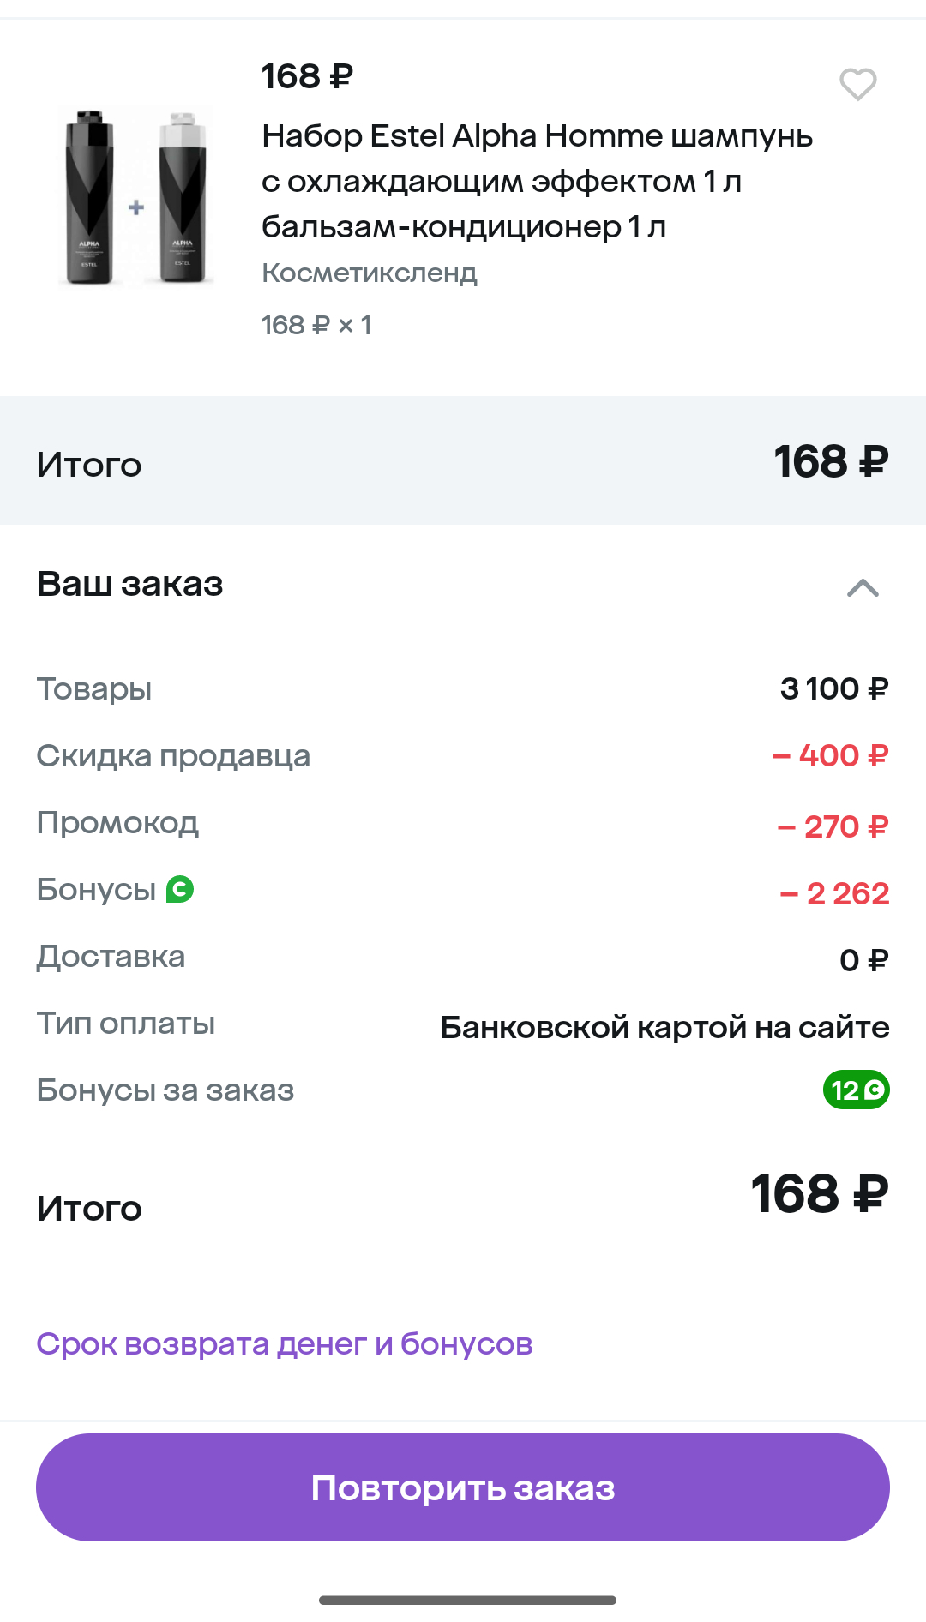Tap the Скидка продавца discount of 400 ₽
This screenshot has height=1622, width=926.
830,755
